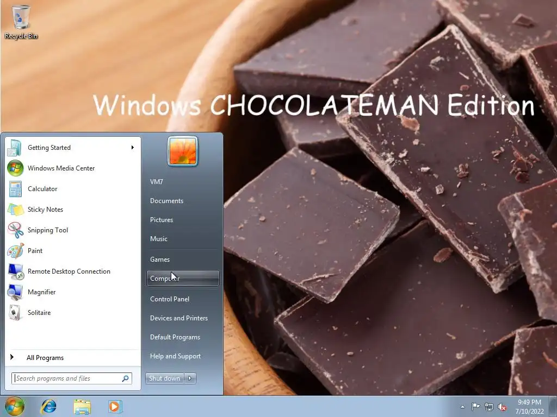
Task: Open the Getting Started icon
Action: (15, 148)
